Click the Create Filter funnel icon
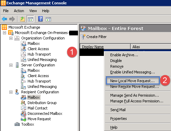Viewport: 171px width, 131px height. pos(83,37)
